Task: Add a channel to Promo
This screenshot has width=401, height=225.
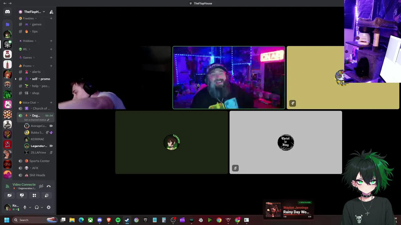Action: 51,66
